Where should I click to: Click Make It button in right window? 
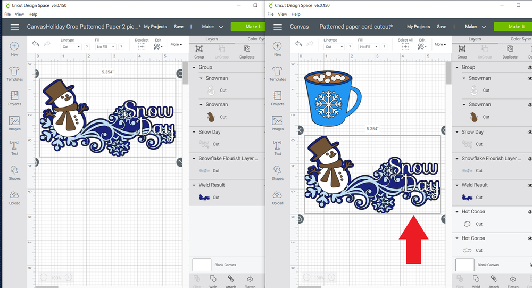(x=513, y=27)
